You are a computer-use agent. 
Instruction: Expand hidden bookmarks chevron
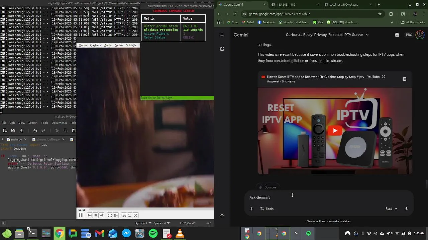click(392, 22)
